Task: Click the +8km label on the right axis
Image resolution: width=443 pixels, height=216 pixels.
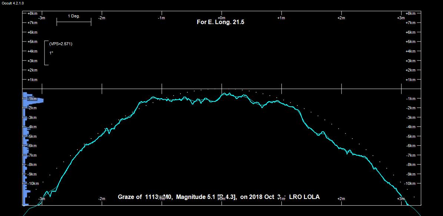Action: (x=411, y=13)
